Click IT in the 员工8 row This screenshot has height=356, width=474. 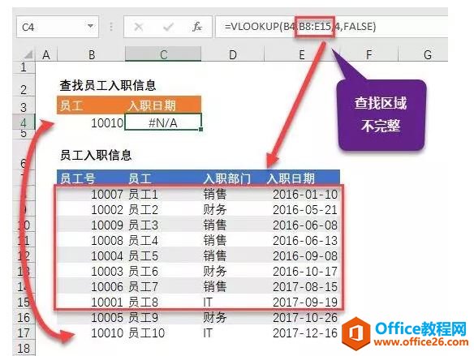coord(208,302)
